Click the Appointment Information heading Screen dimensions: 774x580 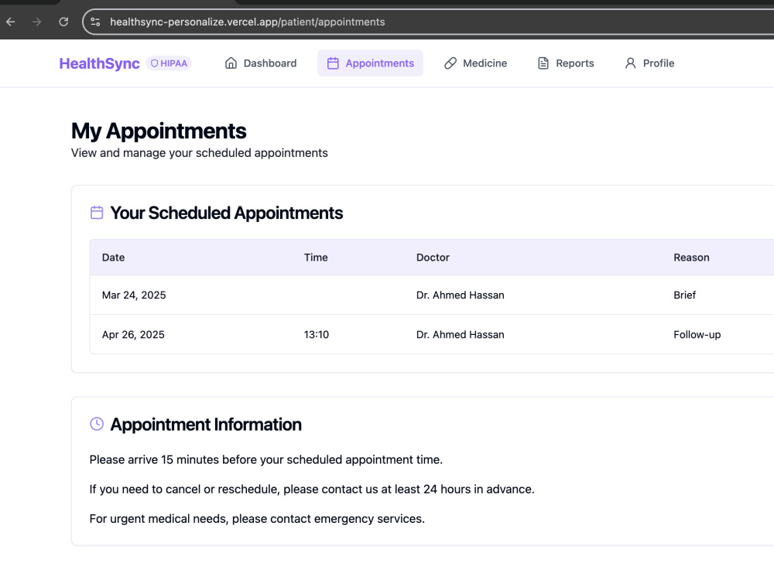point(206,425)
